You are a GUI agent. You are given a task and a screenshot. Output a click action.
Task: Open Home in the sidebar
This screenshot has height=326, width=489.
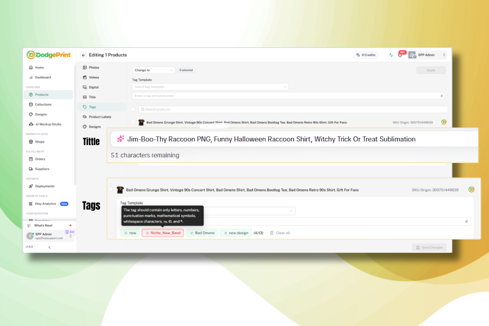(39, 68)
